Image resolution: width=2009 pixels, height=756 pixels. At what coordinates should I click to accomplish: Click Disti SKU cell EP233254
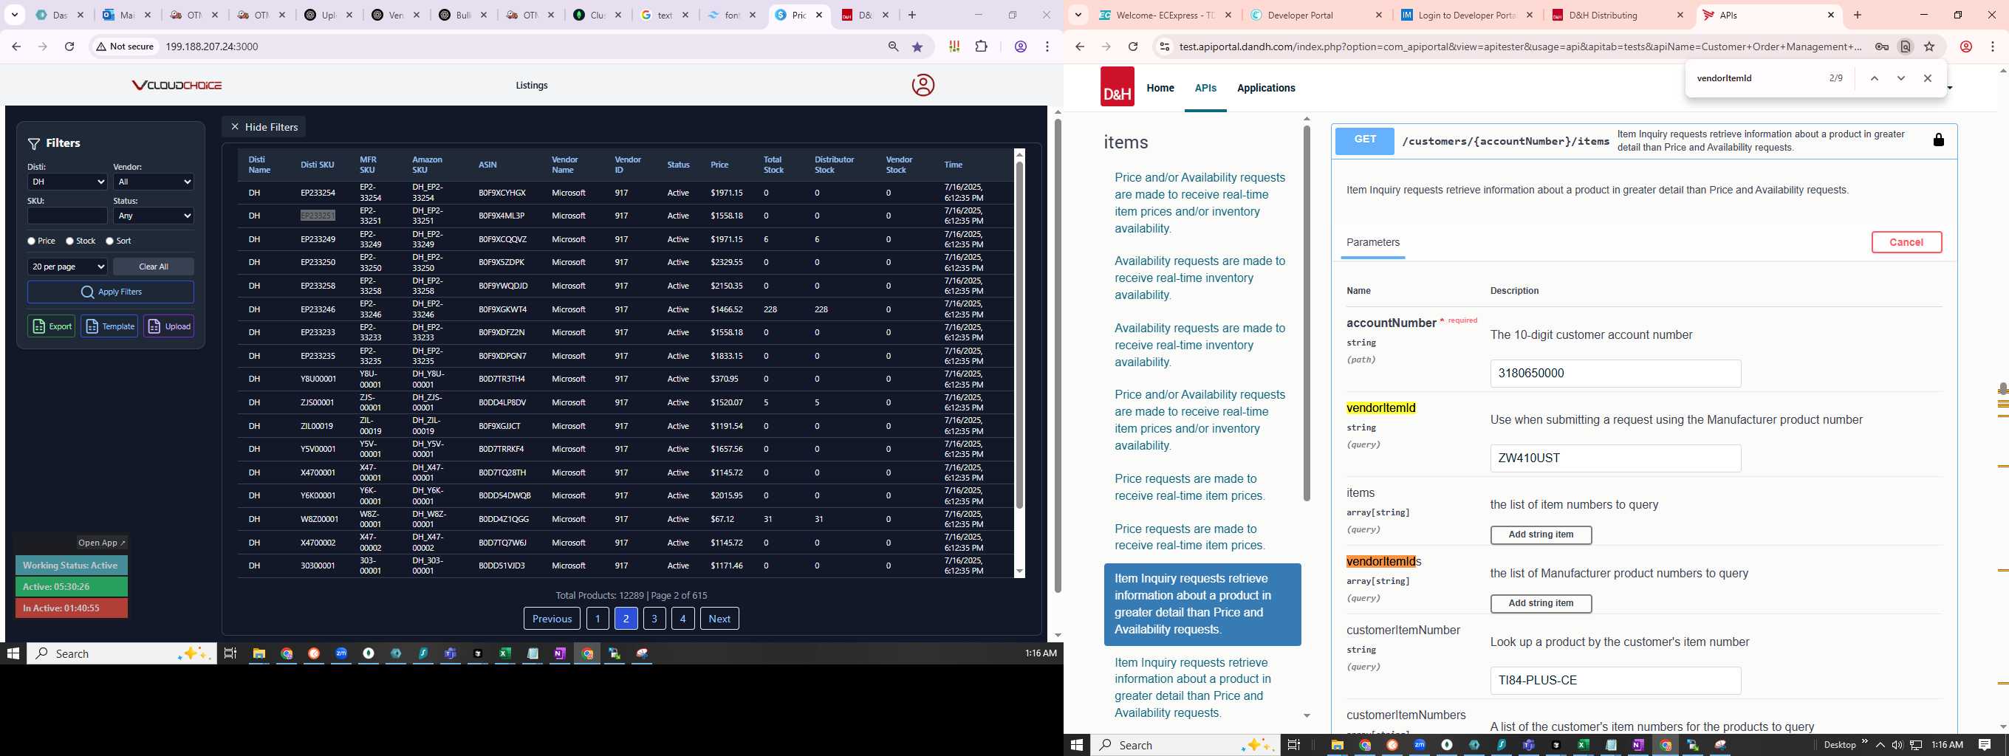click(318, 193)
